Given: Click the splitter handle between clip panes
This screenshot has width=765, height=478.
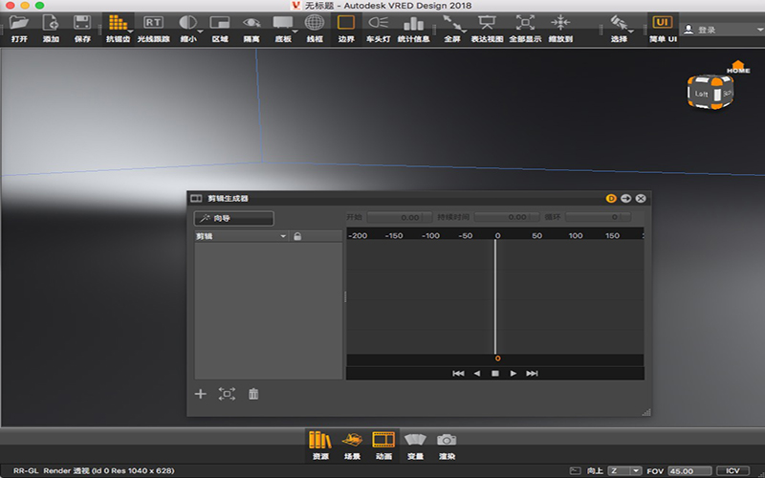Looking at the screenshot, I should 345,296.
